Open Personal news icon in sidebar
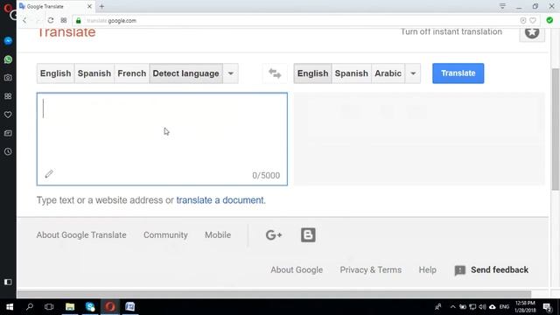The width and height of the screenshot is (560, 315). pos(8,133)
